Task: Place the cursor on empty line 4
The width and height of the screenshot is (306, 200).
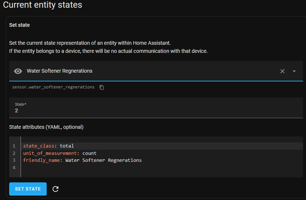Action: pyautogui.click(x=162, y=168)
